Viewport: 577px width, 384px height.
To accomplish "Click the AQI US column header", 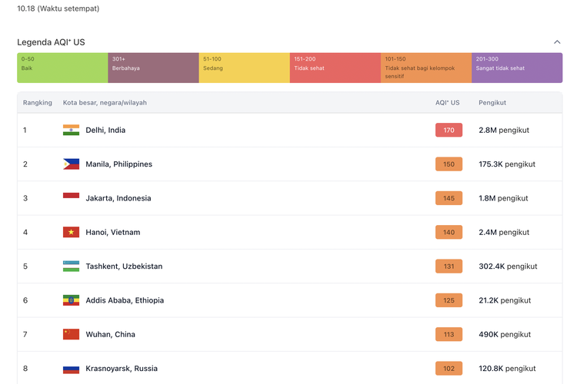I will pos(447,102).
